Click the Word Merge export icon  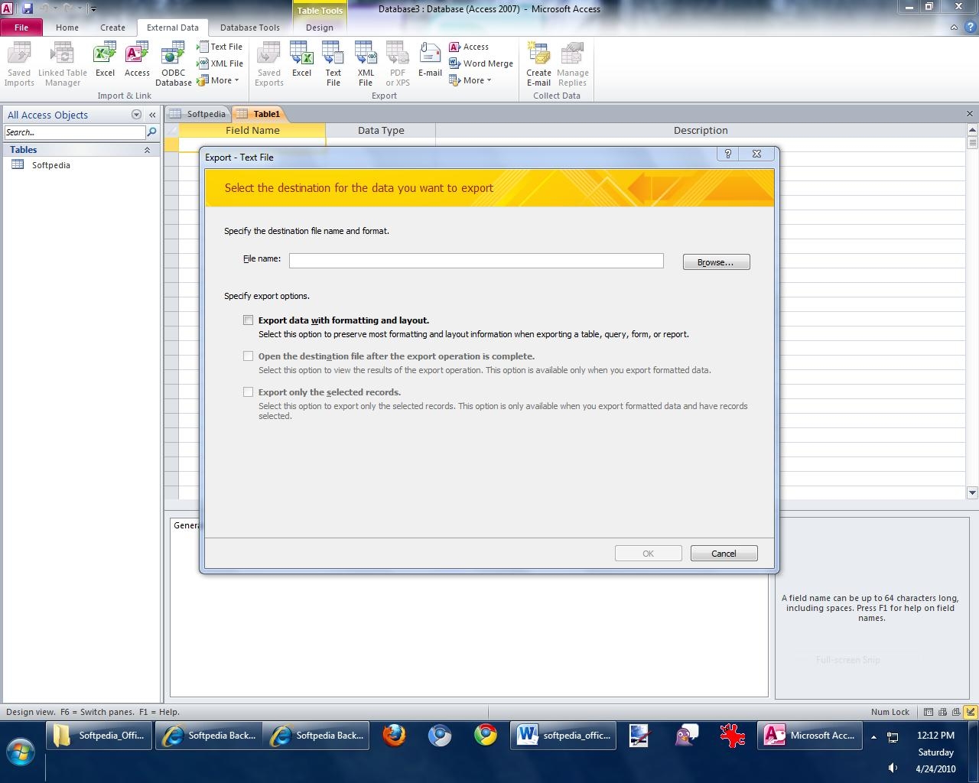click(481, 63)
